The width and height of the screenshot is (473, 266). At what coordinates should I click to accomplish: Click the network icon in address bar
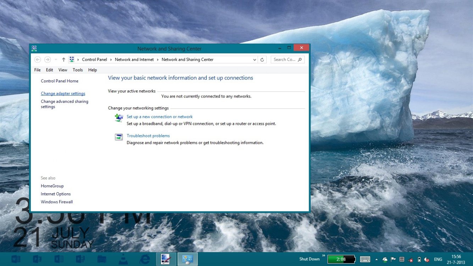[72, 60]
